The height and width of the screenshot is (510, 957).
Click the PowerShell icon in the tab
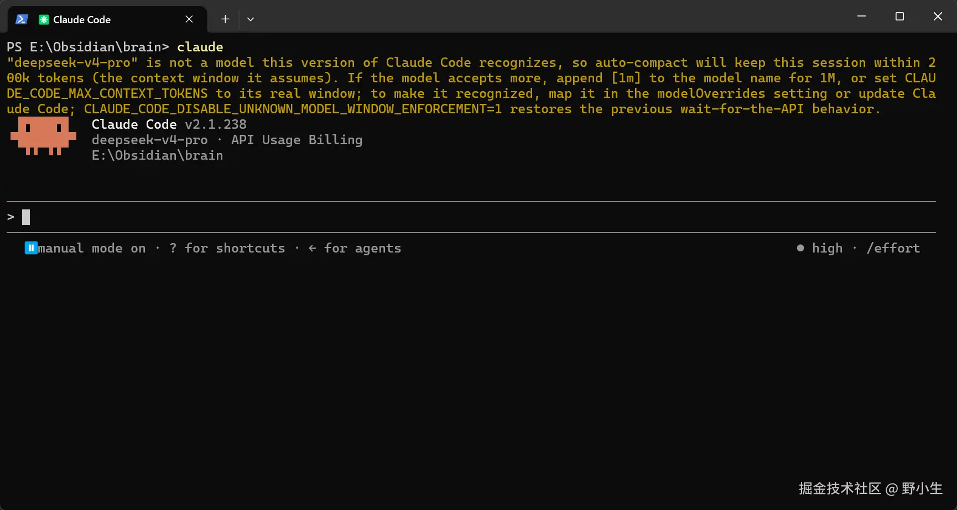(x=22, y=19)
